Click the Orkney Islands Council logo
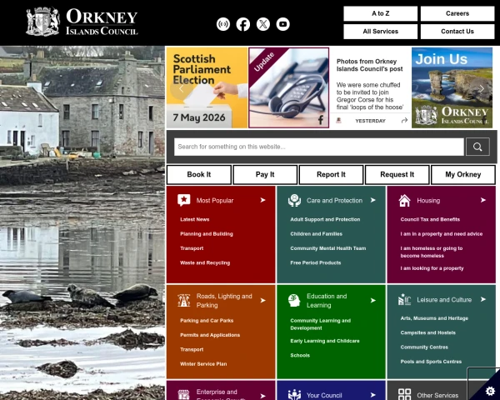500x400 pixels. (82, 22)
